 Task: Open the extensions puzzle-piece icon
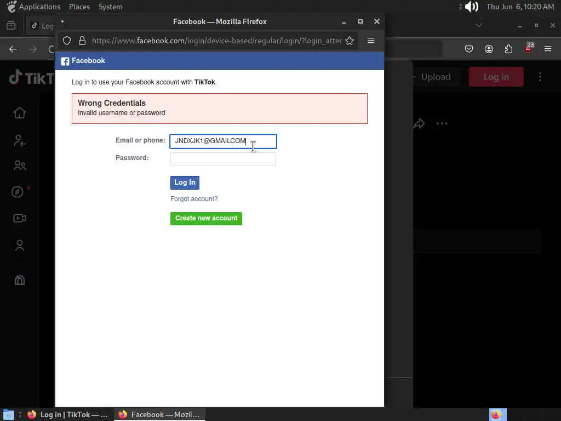point(508,49)
